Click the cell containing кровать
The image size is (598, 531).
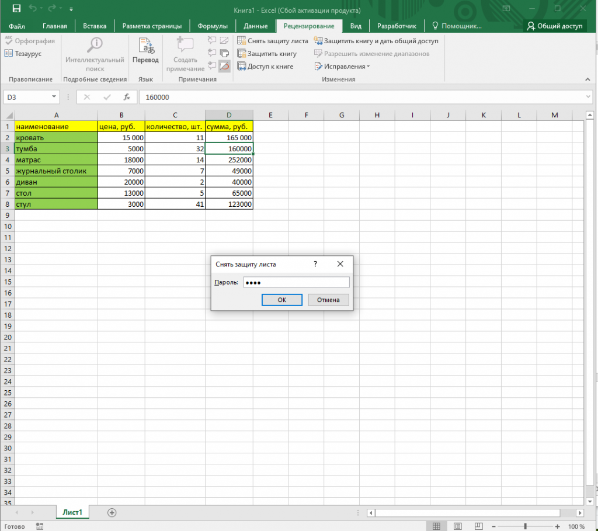(56, 138)
